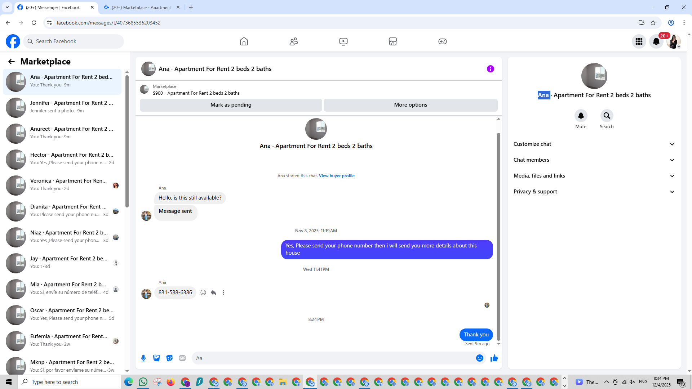Viewport: 692px width, 389px height.
Task: Open the emoji picker in message box
Action: coord(479,358)
